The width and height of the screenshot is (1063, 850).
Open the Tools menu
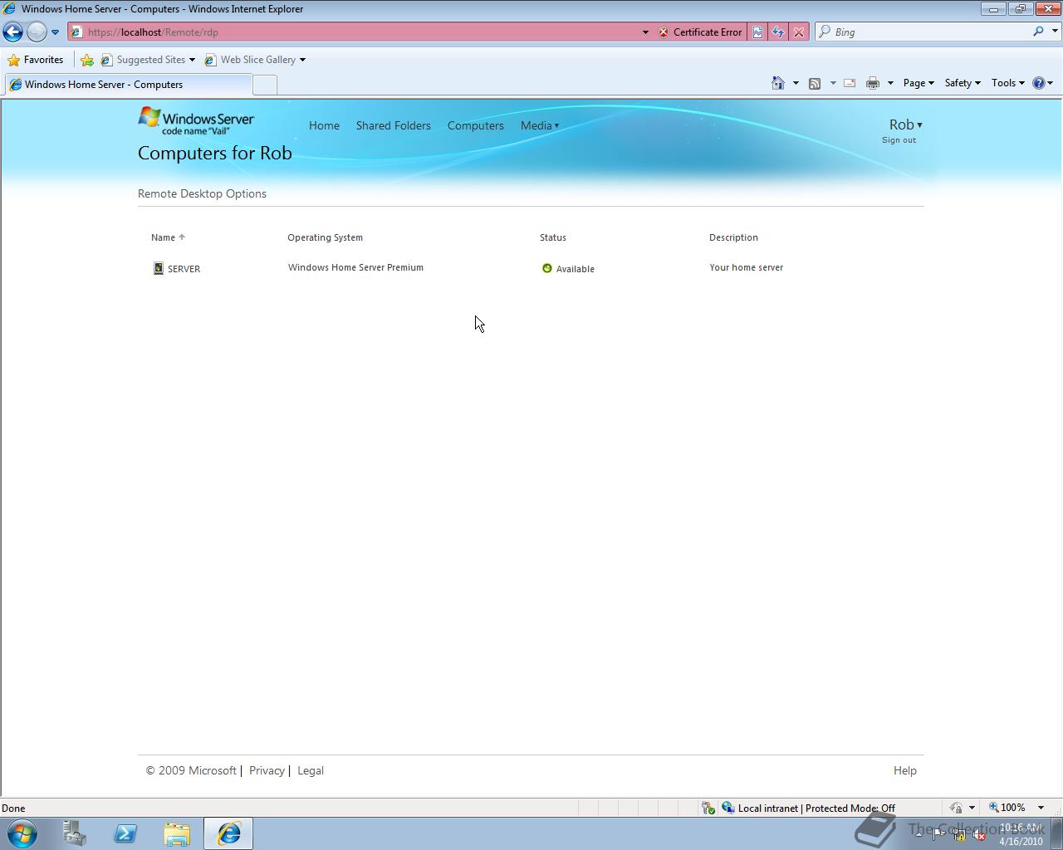pos(1008,83)
